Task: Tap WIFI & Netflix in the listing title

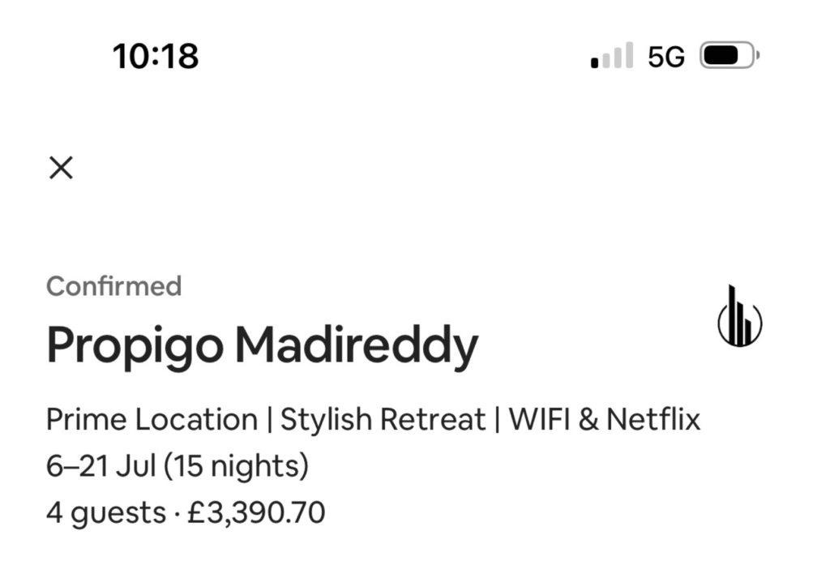Action: (604, 420)
